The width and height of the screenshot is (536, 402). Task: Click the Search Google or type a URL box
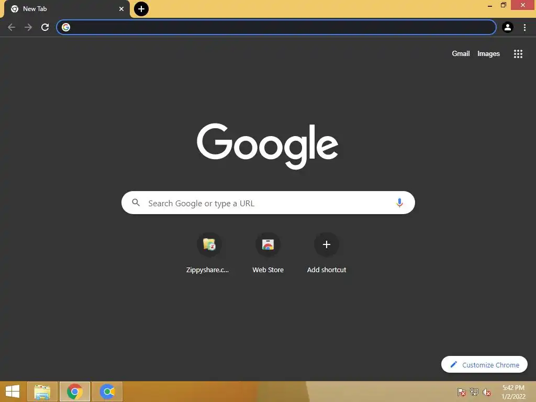tap(268, 203)
